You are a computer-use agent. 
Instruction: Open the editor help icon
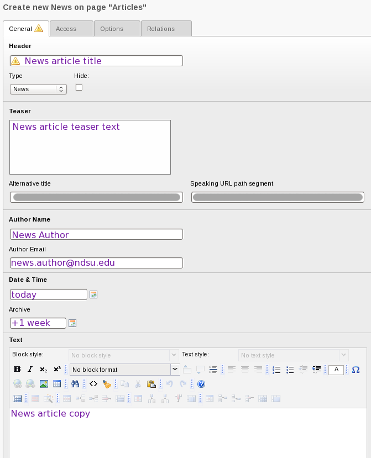coord(201,384)
